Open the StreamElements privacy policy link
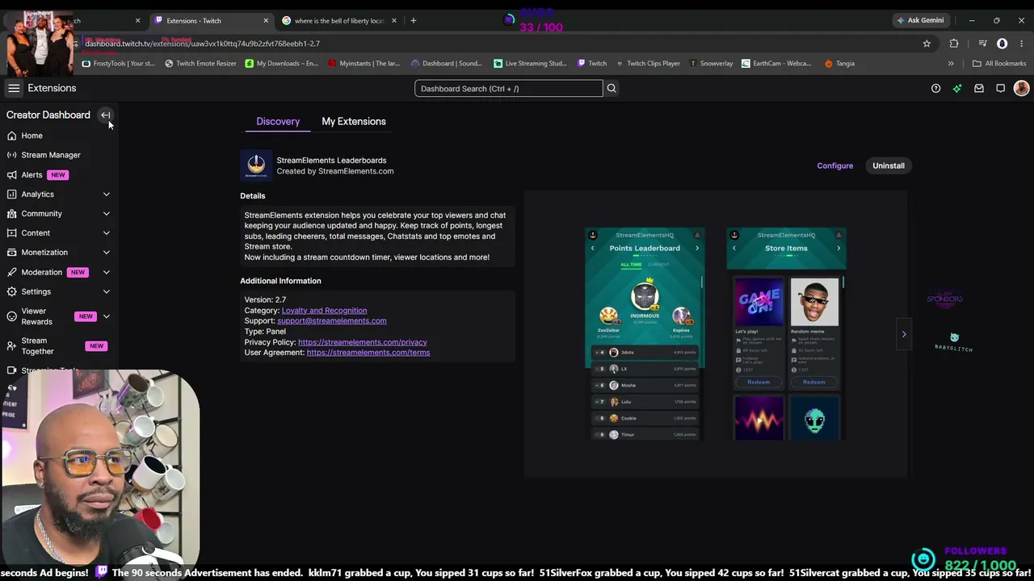Screen dimensions: 1034x581 tap(363, 342)
